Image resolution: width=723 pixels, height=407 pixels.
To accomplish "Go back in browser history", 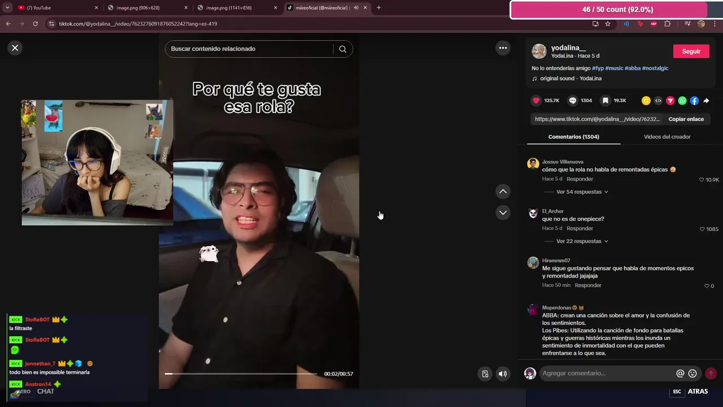I will (x=8, y=24).
